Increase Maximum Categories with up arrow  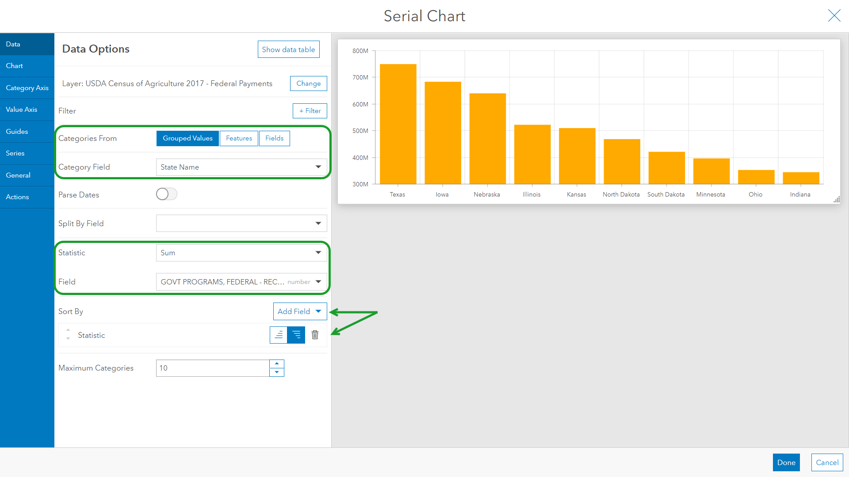click(x=277, y=363)
